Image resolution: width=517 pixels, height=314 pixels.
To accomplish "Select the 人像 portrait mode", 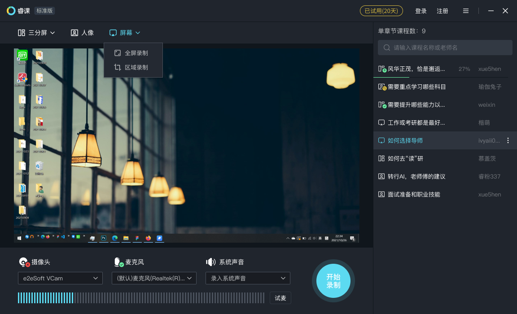I will (83, 33).
